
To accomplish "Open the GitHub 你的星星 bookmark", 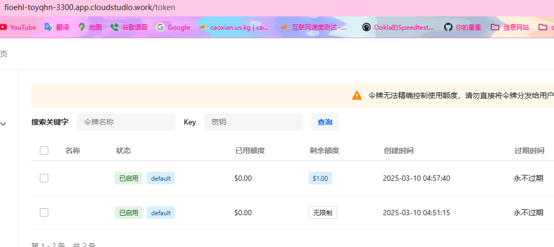I will click(x=463, y=27).
